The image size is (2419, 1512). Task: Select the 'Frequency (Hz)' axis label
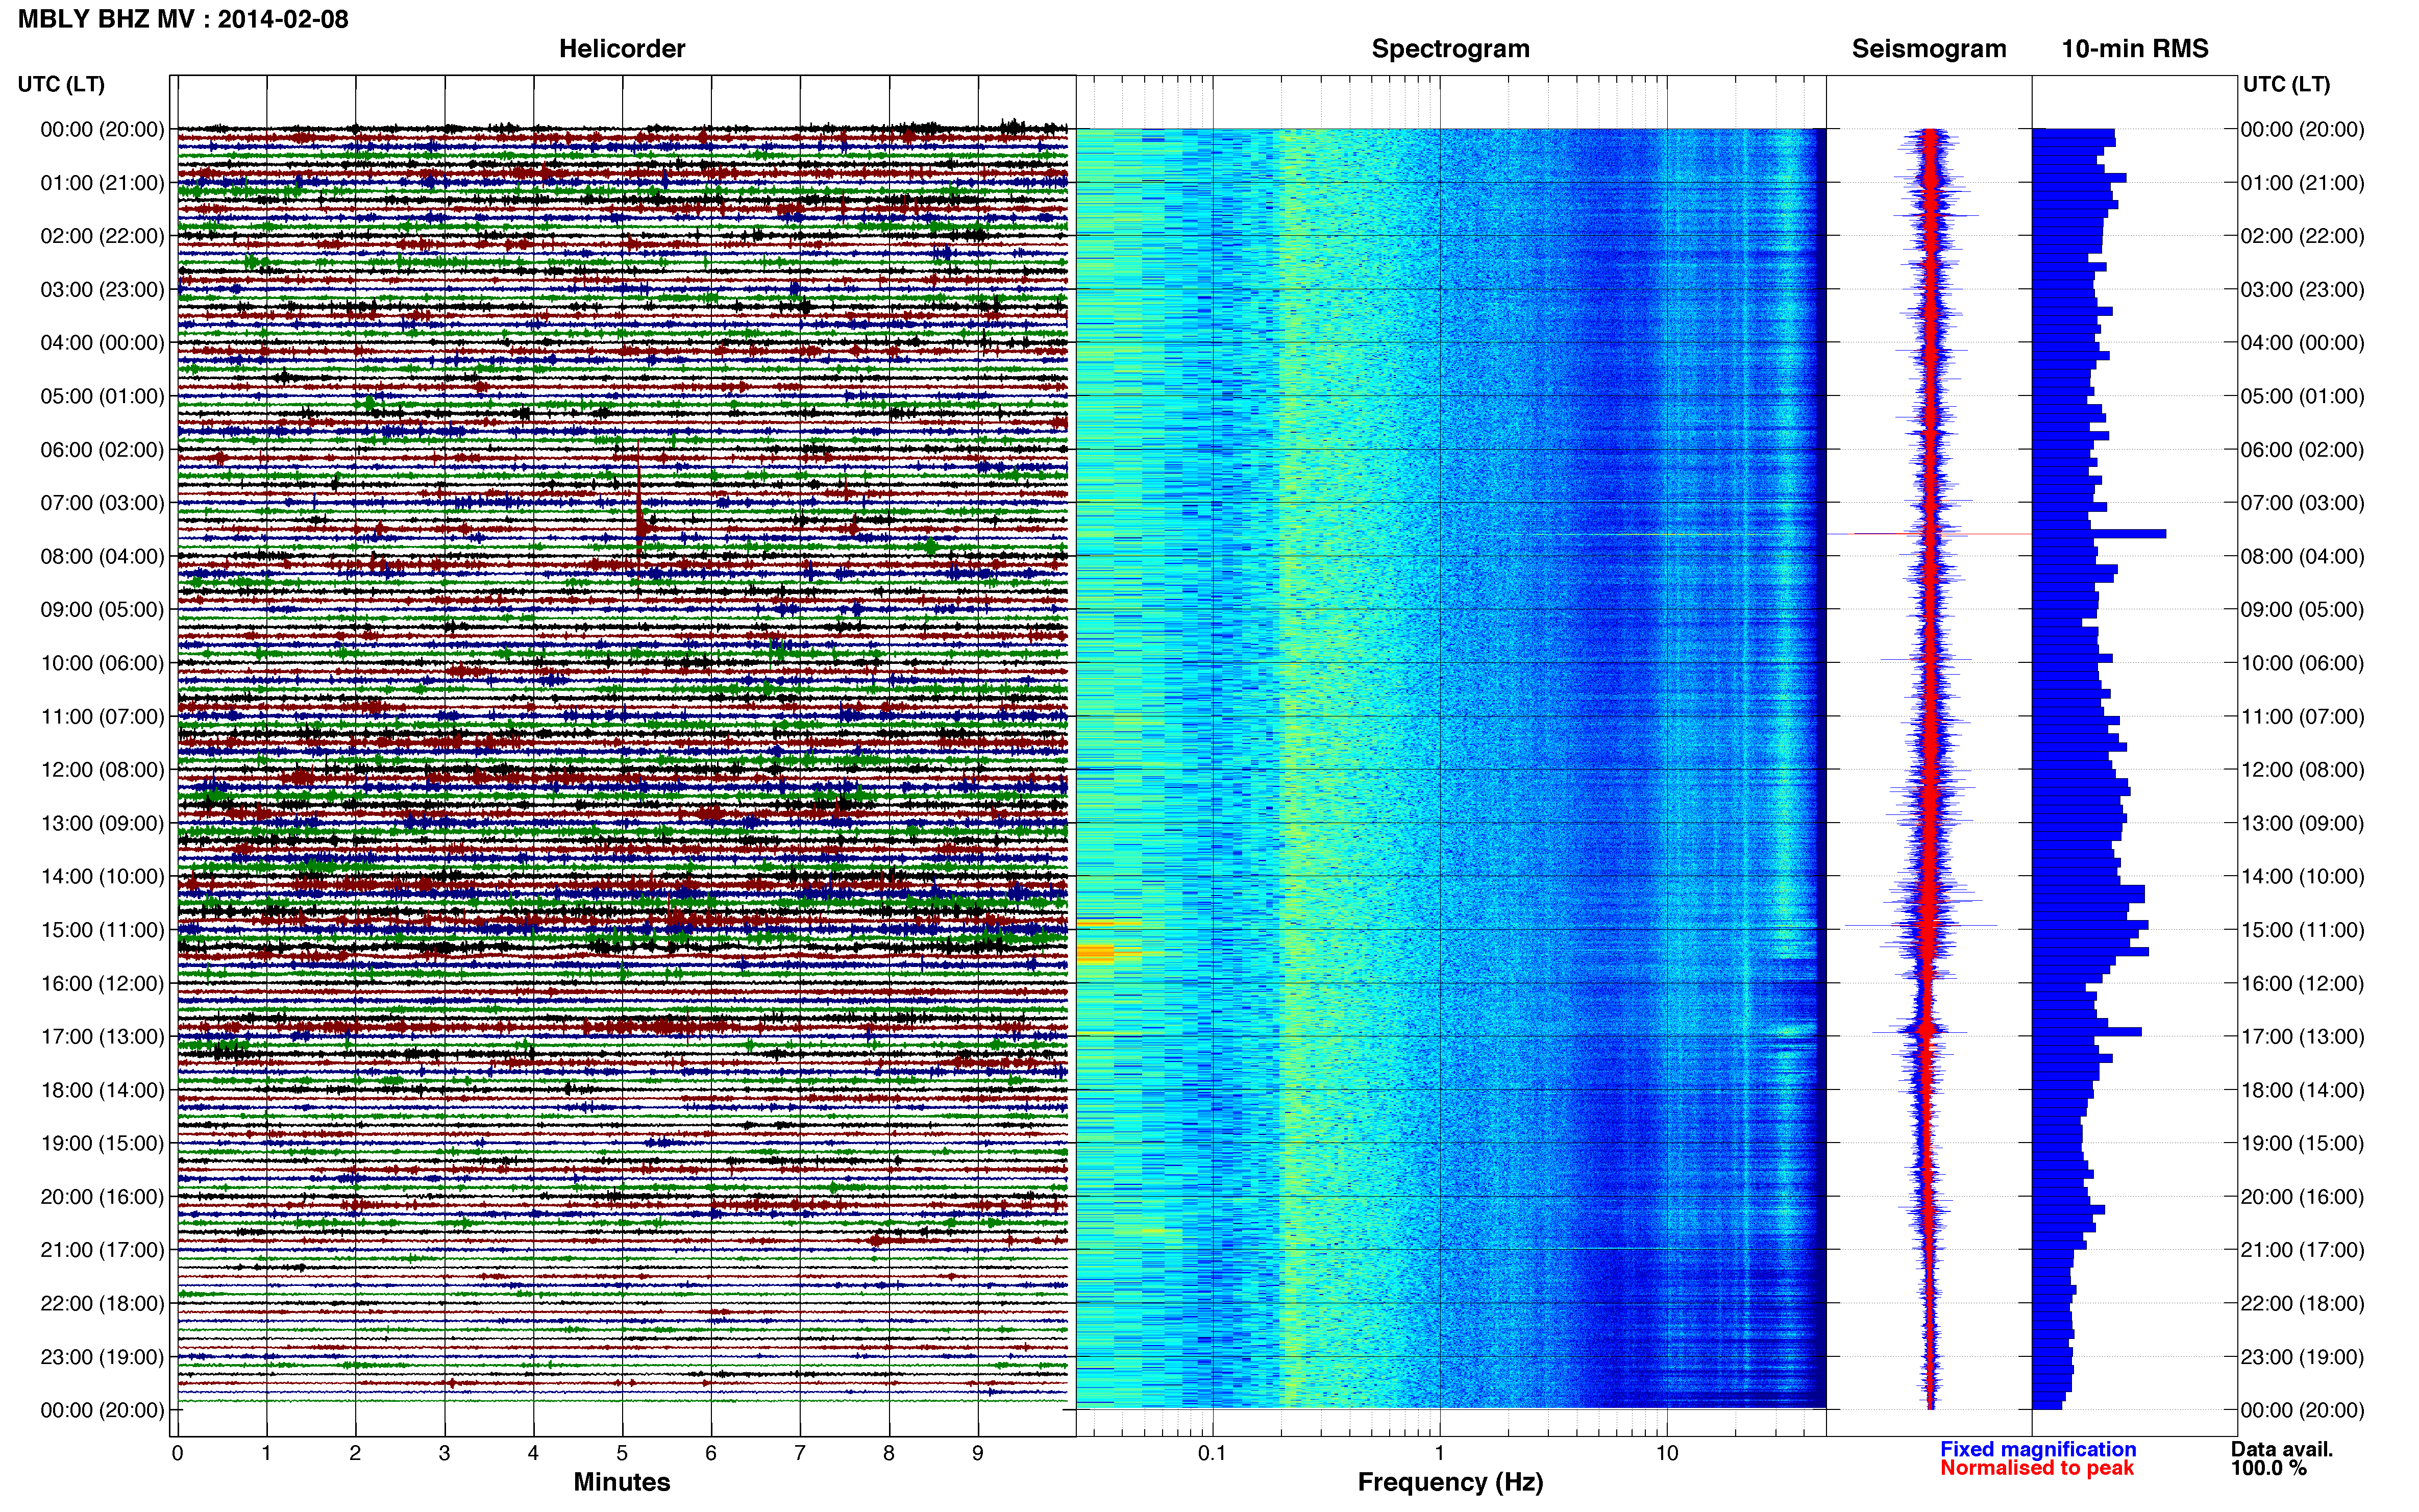[1450, 1482]
